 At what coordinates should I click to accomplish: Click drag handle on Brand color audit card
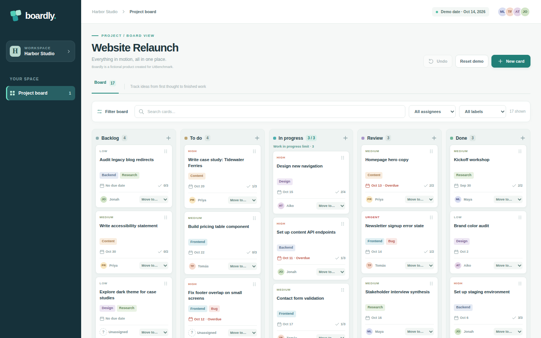520,217
